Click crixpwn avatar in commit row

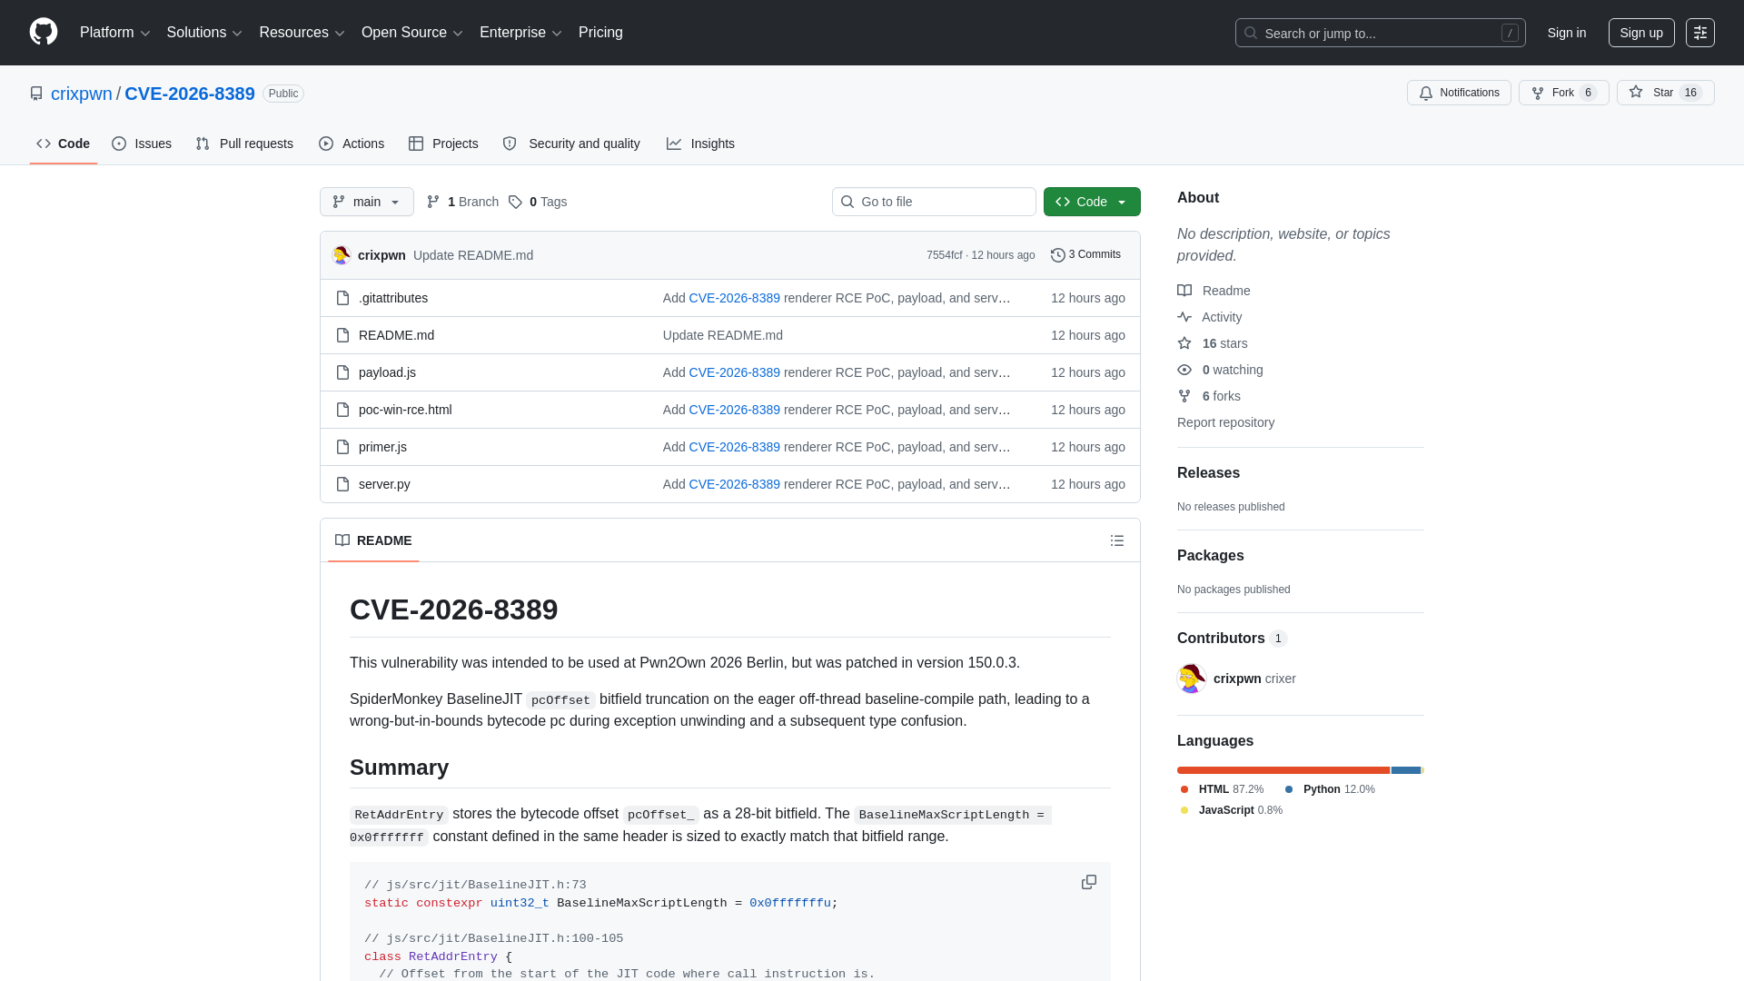tap(342, 255)
